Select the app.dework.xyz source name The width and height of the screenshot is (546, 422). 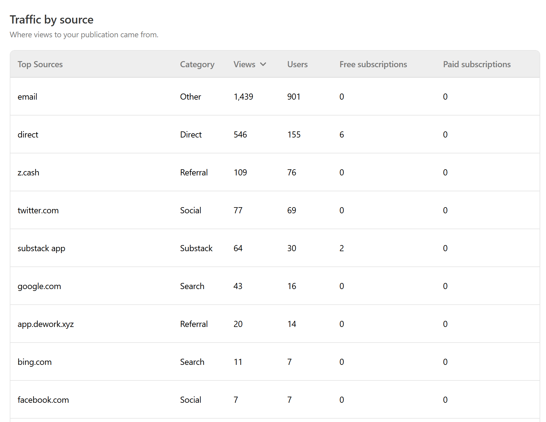46,324
